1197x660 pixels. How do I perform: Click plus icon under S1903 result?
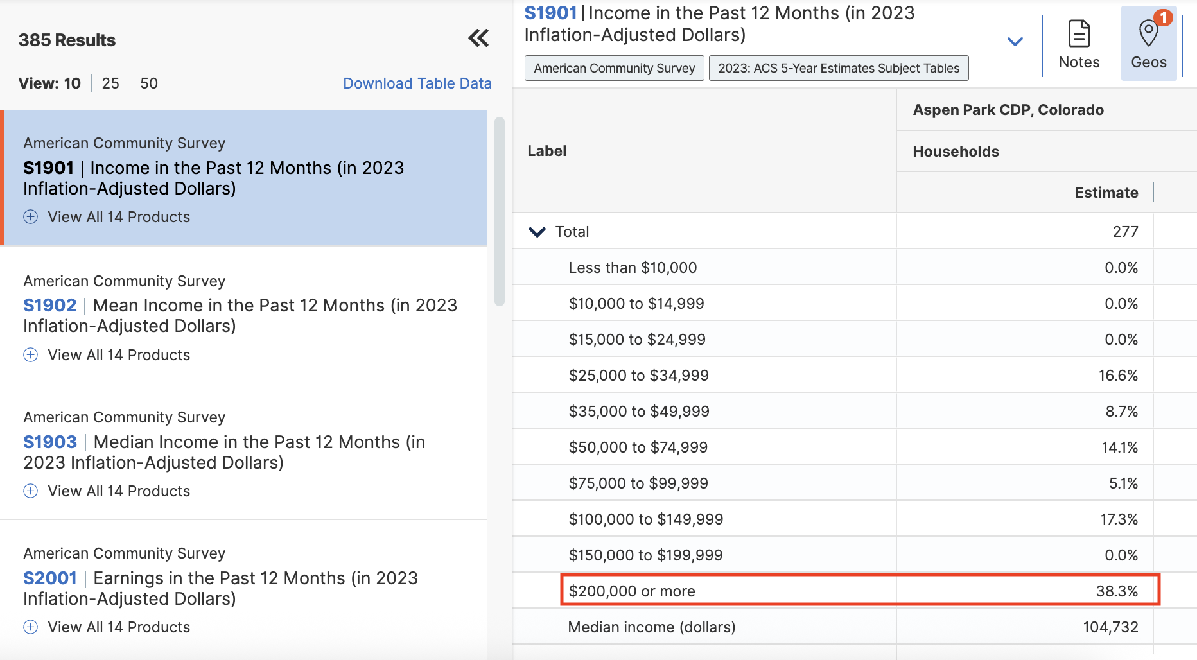31,491
